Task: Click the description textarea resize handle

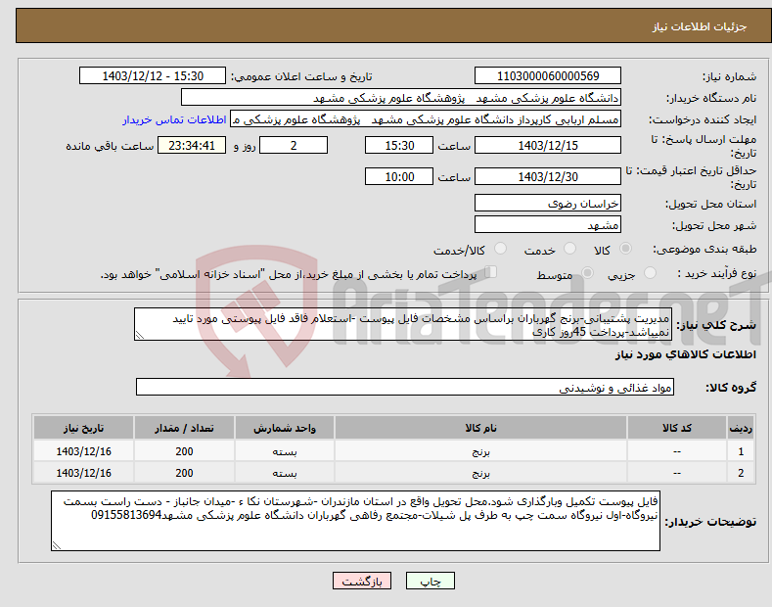Action: pyautogui.click(x=139, y=336)
